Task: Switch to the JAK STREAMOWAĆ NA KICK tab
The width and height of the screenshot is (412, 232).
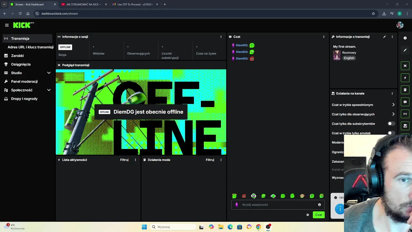Action: coord(84,5)
